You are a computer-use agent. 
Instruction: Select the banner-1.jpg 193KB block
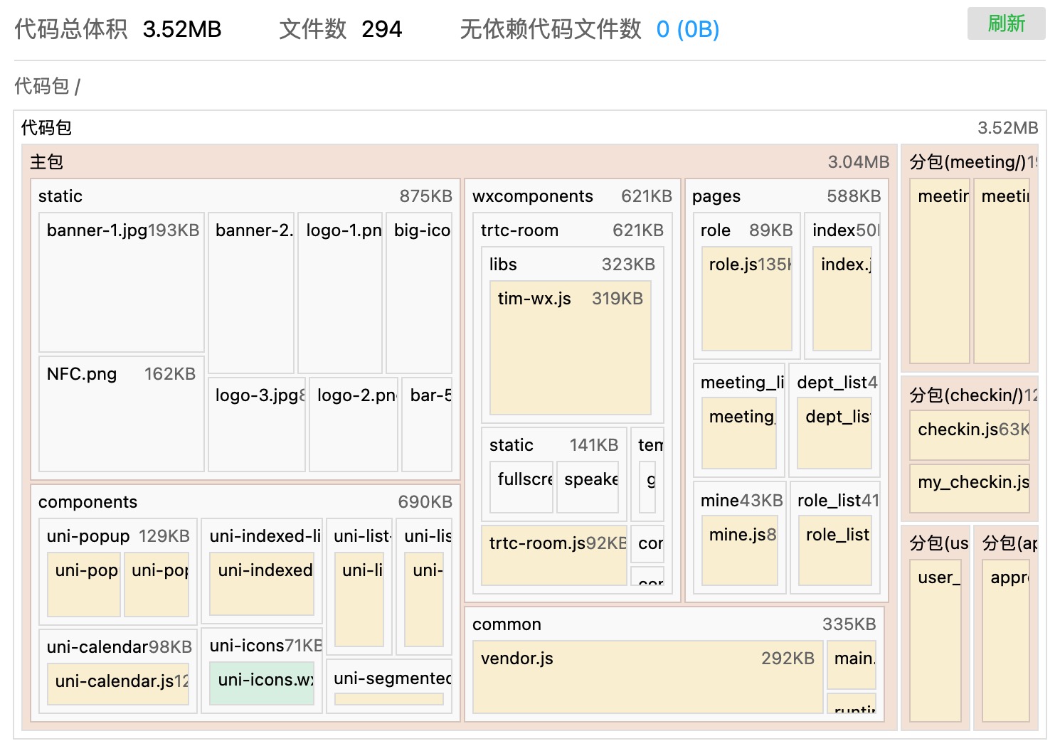click(122, 282)
